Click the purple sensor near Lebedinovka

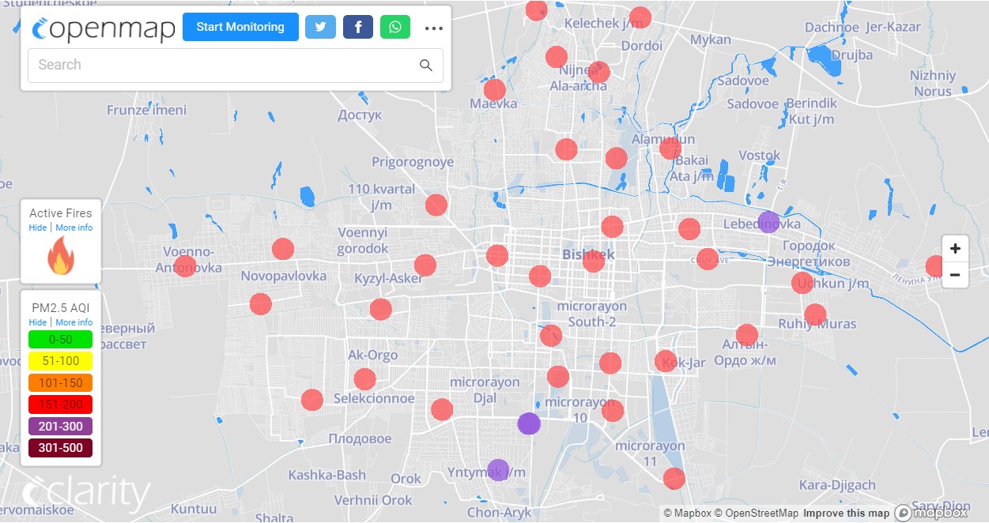tap(768, 222)
